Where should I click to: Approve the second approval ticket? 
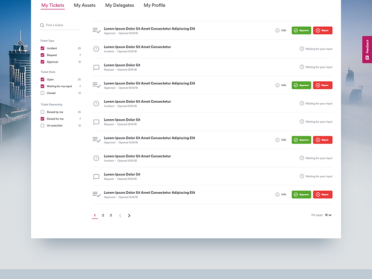(301, 85)
